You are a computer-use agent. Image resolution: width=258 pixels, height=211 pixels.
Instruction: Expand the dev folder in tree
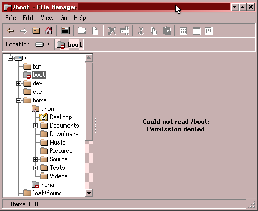pyautogui.click(x=18, y=83)
